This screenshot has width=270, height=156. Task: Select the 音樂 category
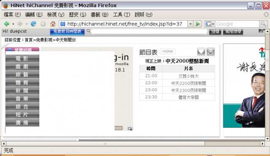click(x=22, y=99)
